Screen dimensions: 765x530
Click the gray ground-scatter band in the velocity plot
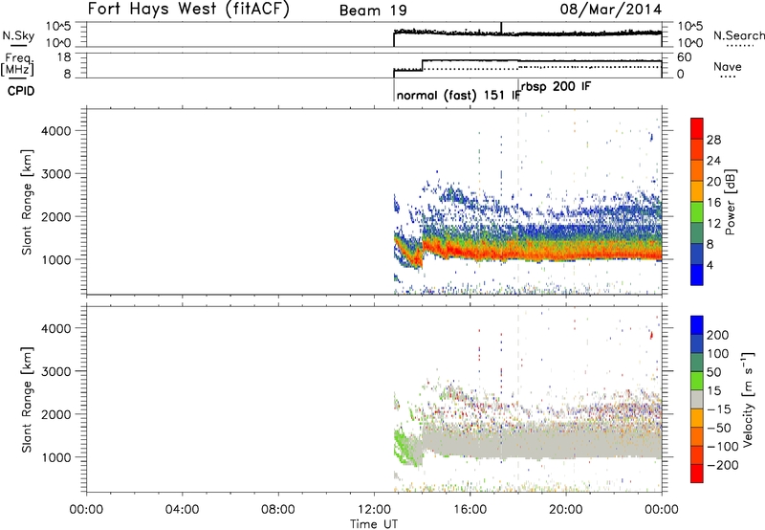click(541, 442)
